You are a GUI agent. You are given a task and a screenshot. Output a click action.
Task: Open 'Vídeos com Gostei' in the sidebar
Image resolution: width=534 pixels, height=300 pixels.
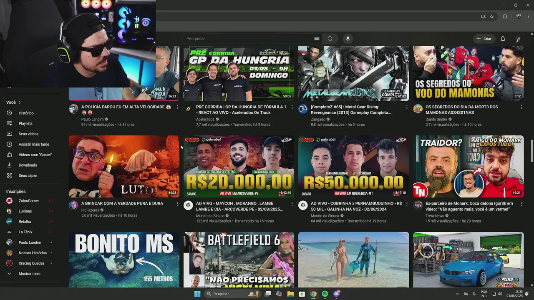click(30, 155)
